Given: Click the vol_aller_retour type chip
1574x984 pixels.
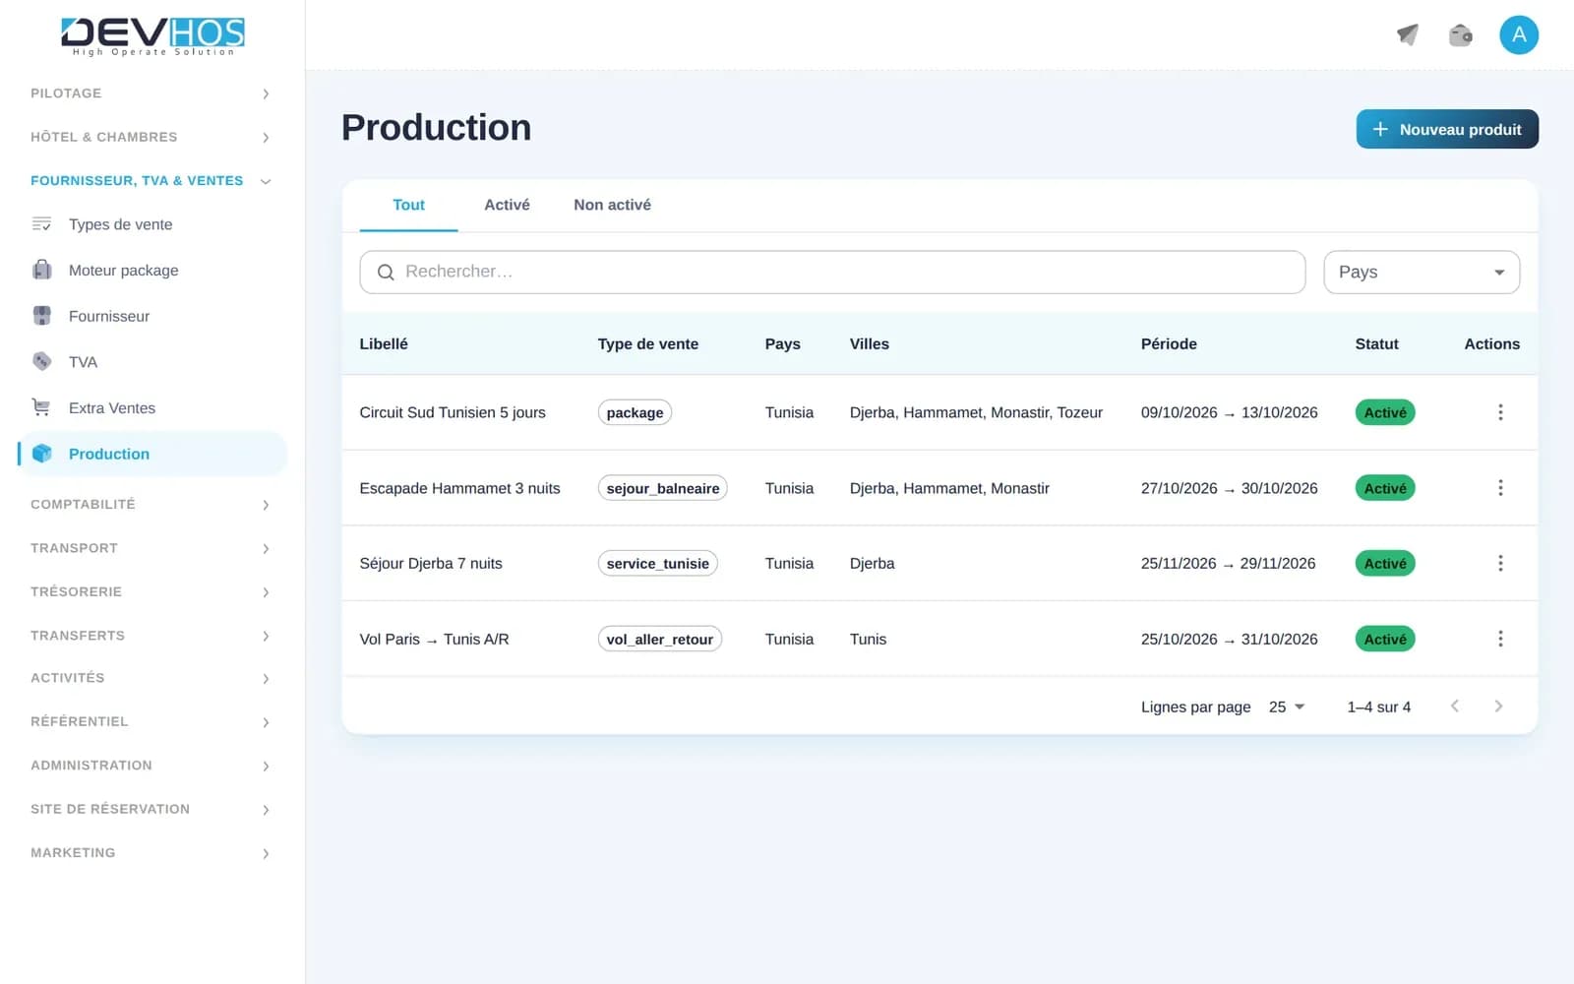Looking at the screenshot, I should tap(660, 639).
